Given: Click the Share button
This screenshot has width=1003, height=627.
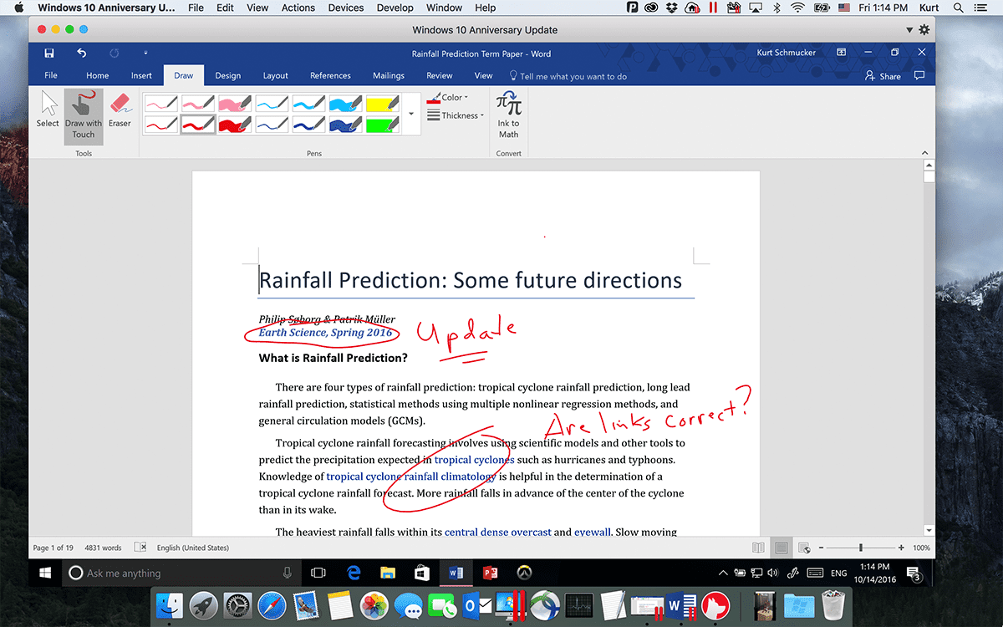Looking at the screenshot, I should 883,76.
